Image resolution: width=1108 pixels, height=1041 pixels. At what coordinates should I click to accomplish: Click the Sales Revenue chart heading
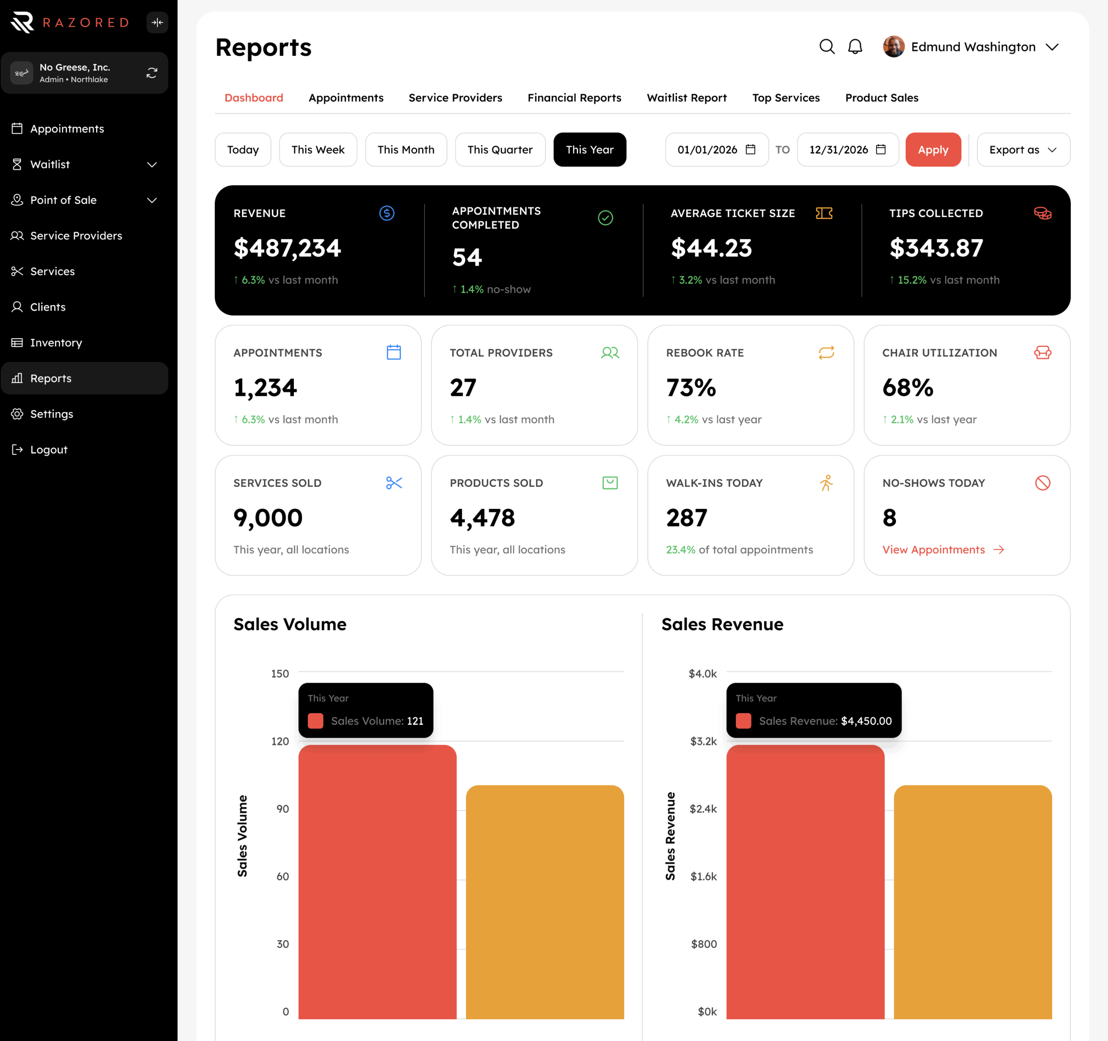[x=722, y=624]
